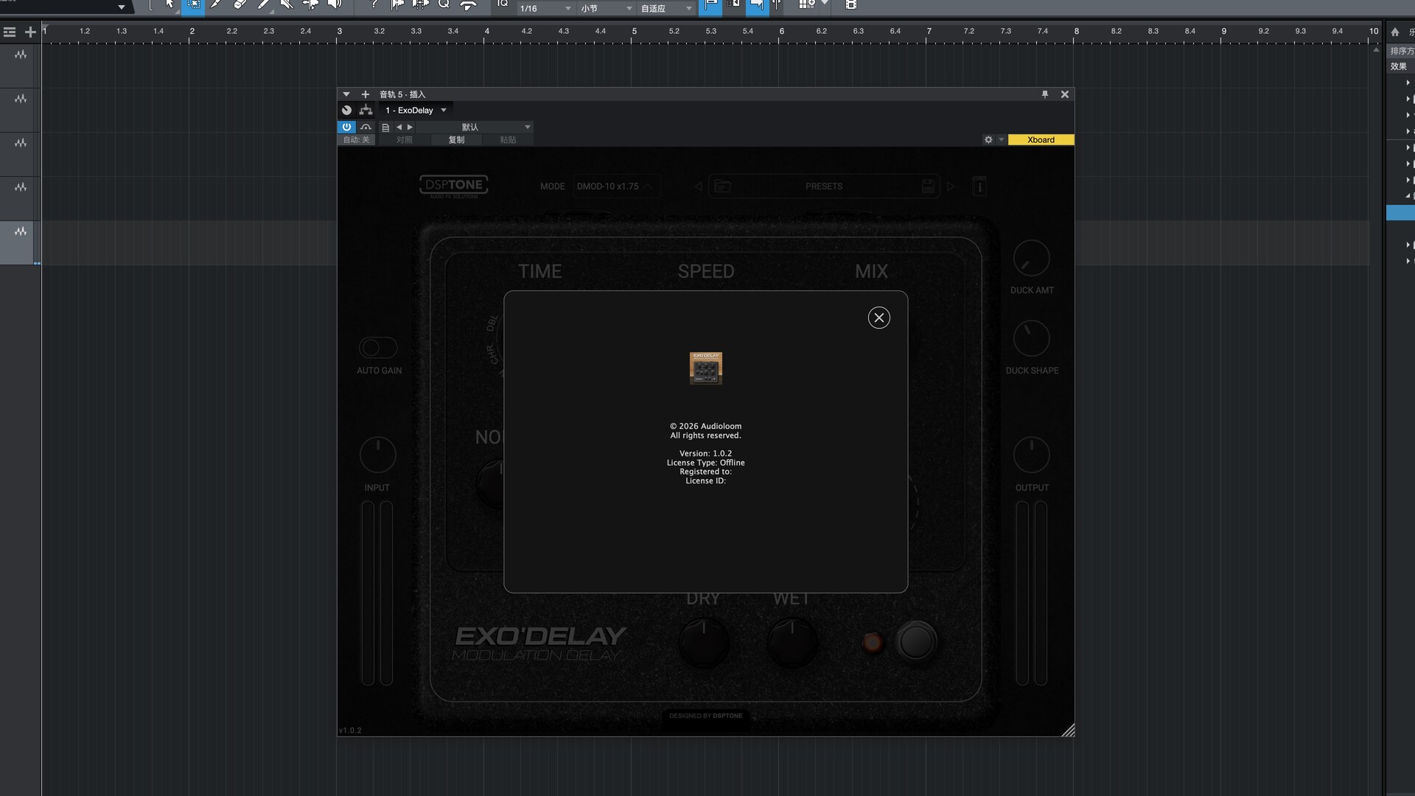Click the plugin settings gear icon
Viewport: 1415px width, 796px height.
click(988, 140)
